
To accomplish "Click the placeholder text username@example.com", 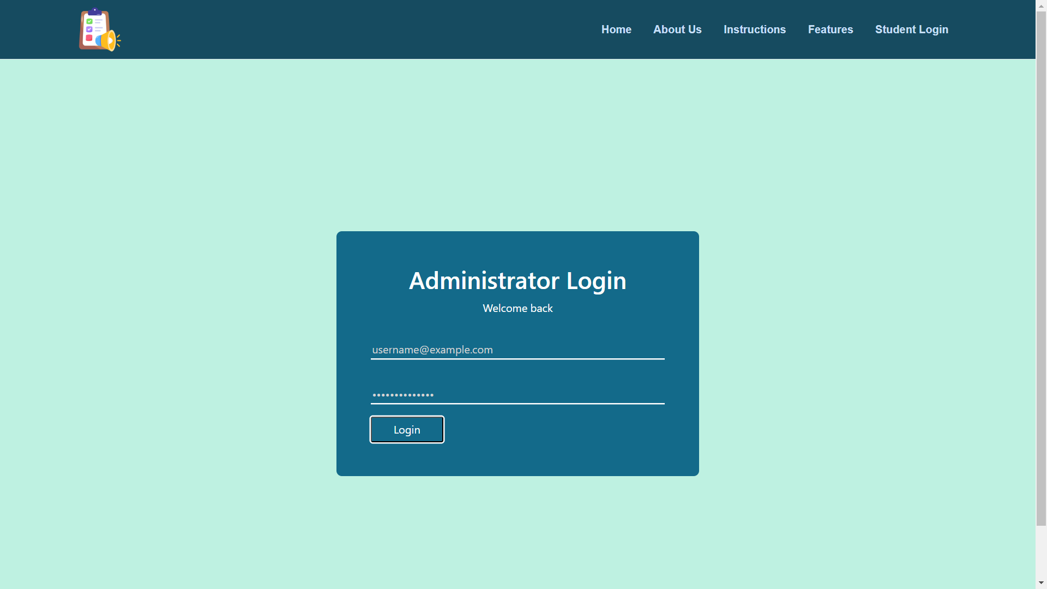I will click(431, 350).
